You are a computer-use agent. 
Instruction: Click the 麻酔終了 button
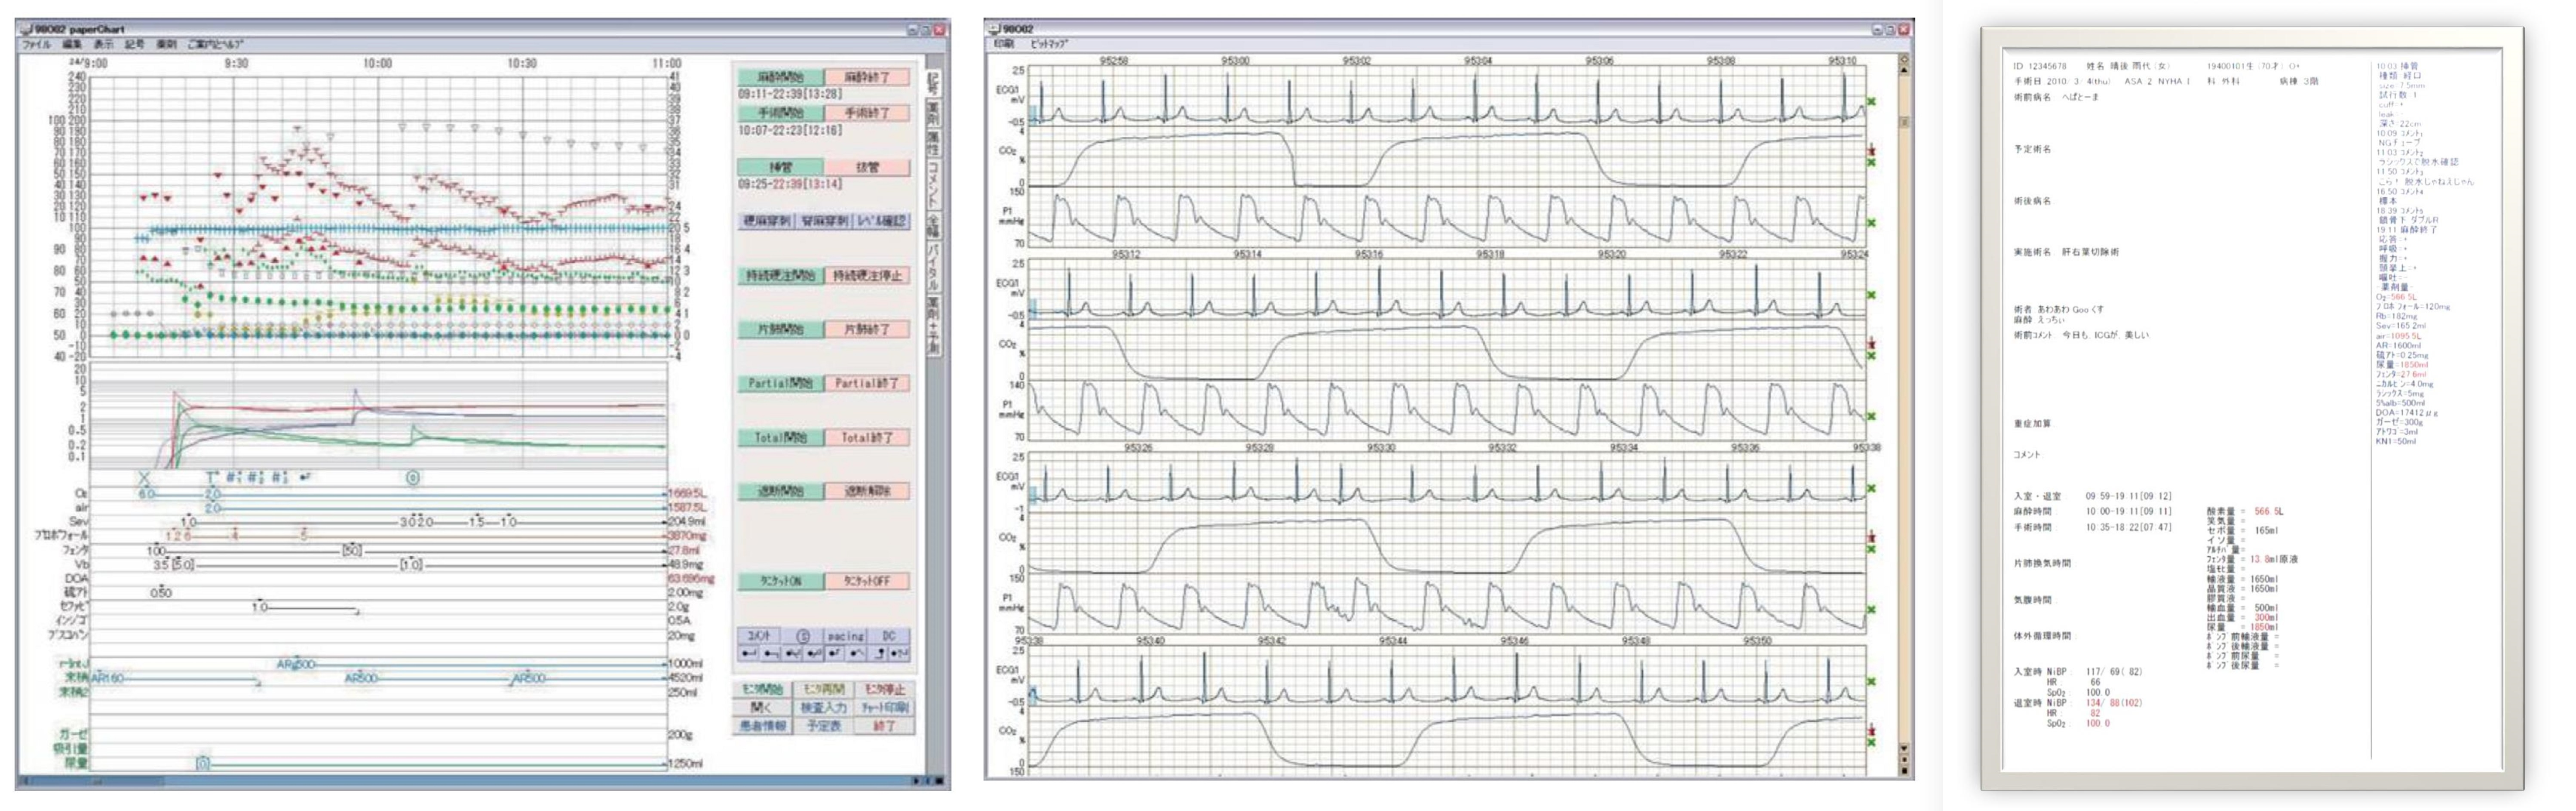click(867, 77)
